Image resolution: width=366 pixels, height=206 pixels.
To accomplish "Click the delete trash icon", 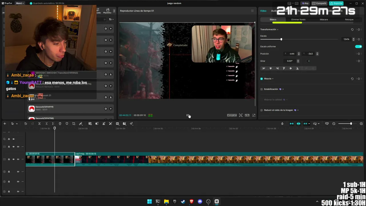I will (x=60, y=124).
